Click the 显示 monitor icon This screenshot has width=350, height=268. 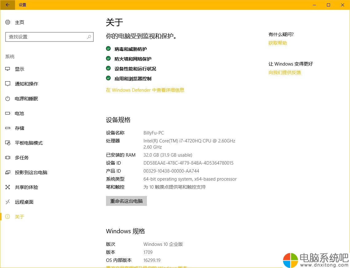(8, 69)
